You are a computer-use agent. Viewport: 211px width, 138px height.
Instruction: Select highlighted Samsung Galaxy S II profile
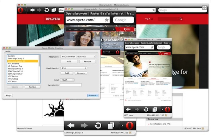pyautogui.click(x=23, y=61)
